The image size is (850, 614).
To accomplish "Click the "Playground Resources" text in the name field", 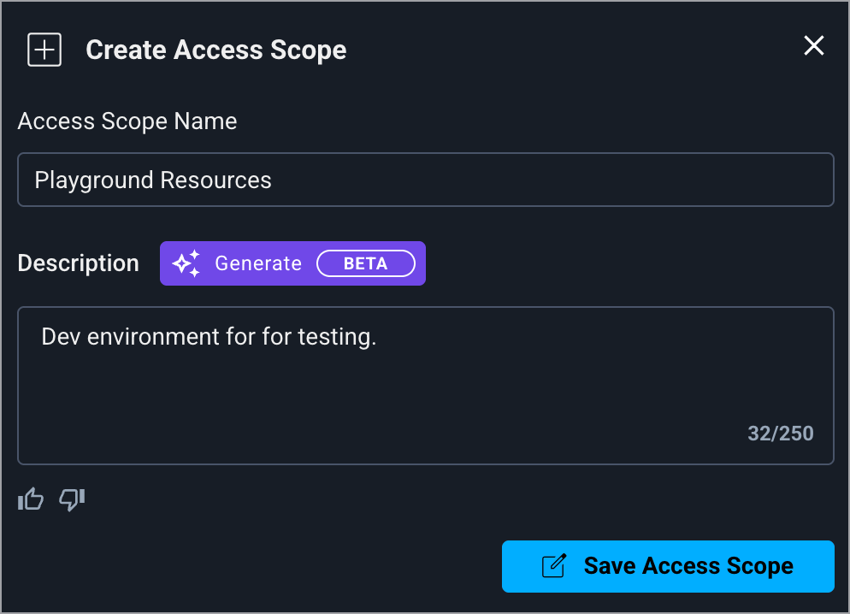I will click(153, 180).
